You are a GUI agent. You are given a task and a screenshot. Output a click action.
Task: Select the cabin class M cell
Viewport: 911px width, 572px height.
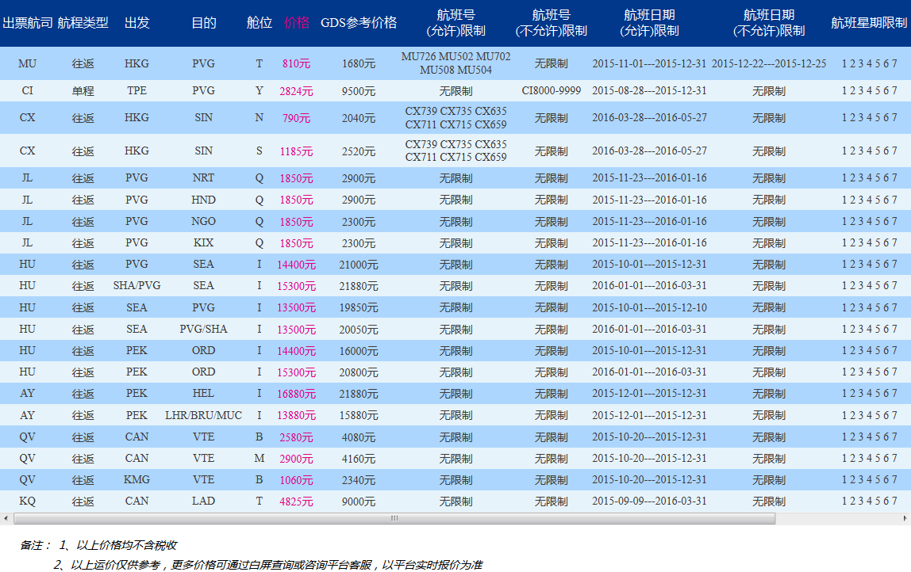point(259,458)
